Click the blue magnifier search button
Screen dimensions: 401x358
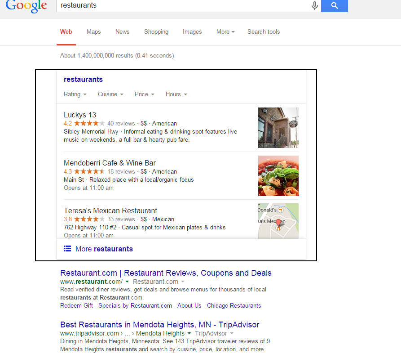(335, 5)
